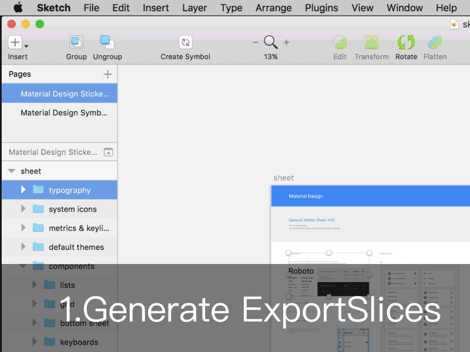This screenshot has width=470, height=352.
Task: Click the Ungroup toolbar icon
Action: [108, 42]
